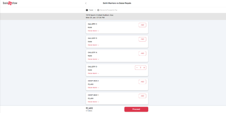Expand Know more under Hospi Box 2

[x=93, y=88]
